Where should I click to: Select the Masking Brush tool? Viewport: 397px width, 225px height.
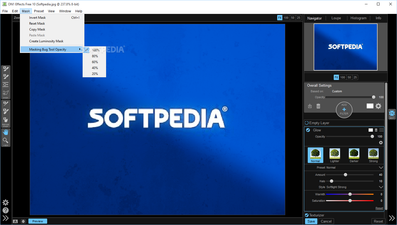pos(6,69)
